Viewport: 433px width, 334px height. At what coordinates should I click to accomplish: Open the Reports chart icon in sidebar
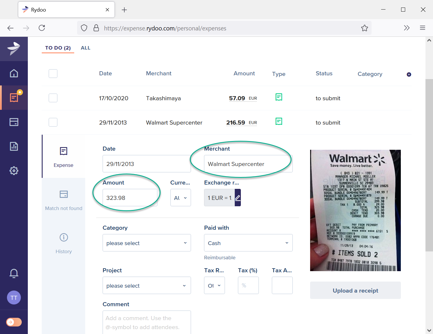[14, 146]
